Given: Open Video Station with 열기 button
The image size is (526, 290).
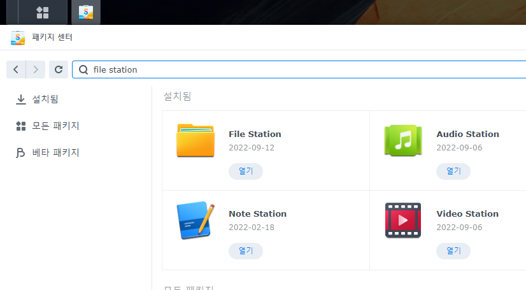Looking at the screenshot, I should pos(453,250).
